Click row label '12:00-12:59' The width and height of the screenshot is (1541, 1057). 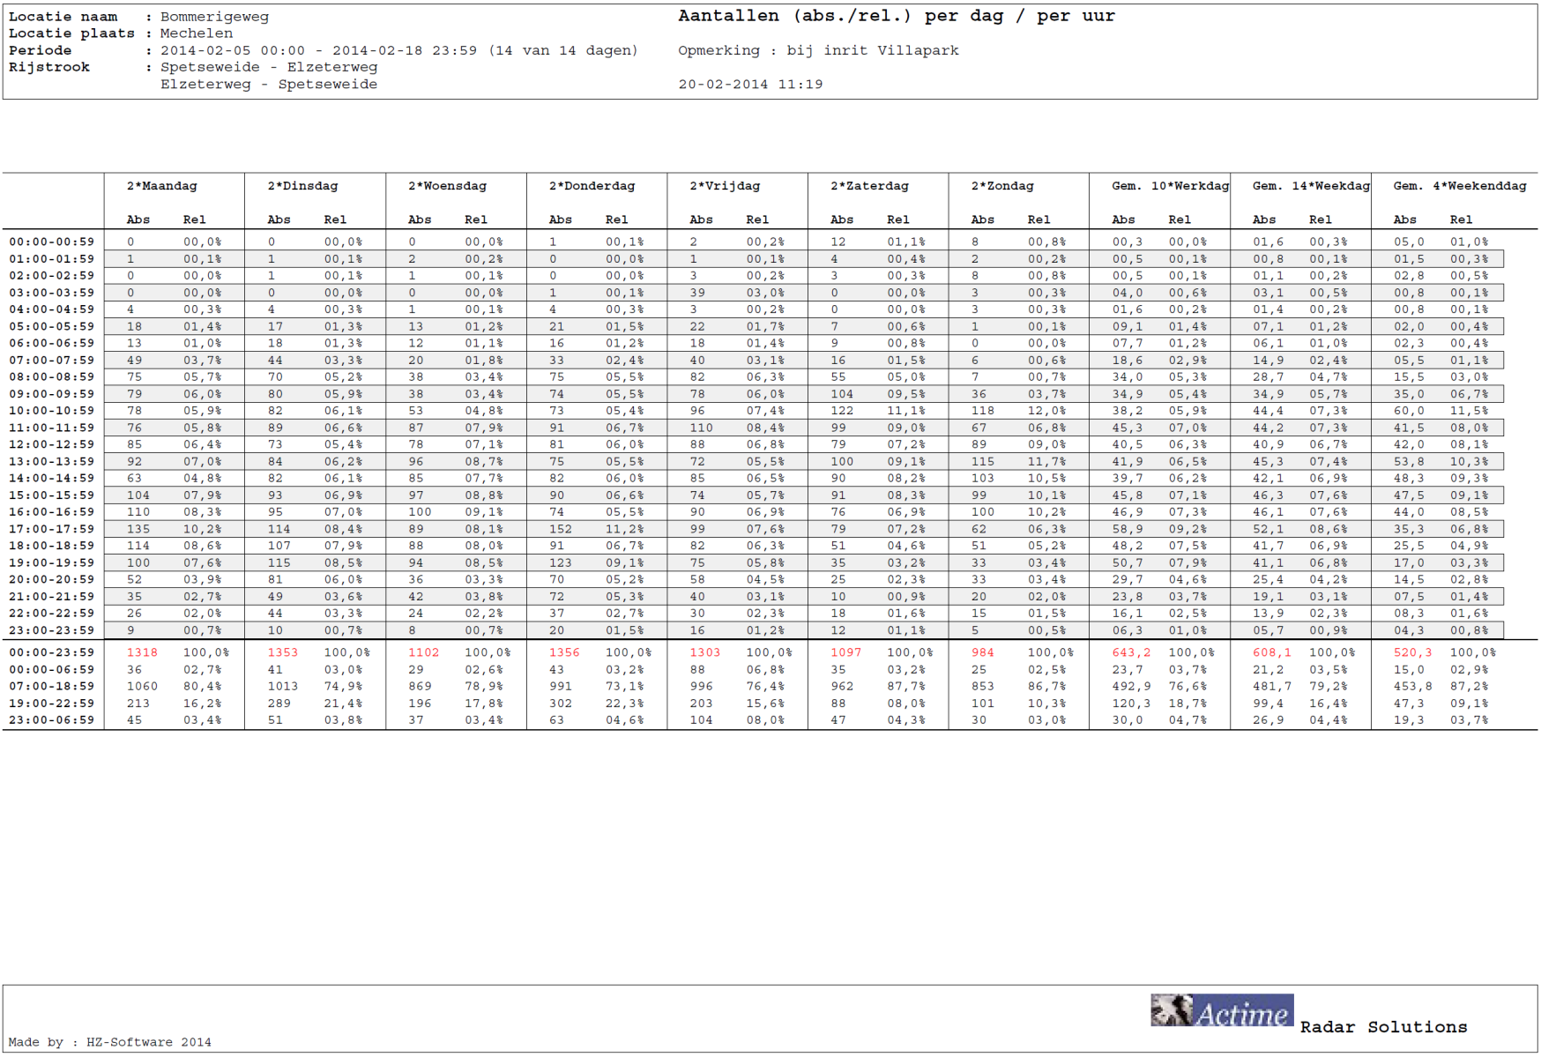51,444
